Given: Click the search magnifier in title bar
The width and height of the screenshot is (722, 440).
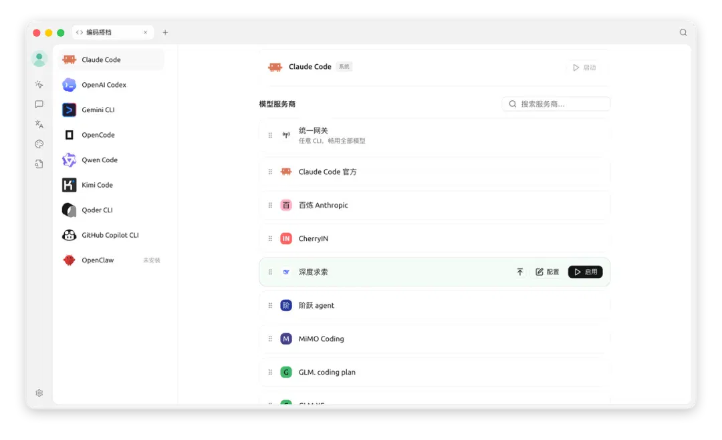Looking at the screenshot, I should 683,32.
